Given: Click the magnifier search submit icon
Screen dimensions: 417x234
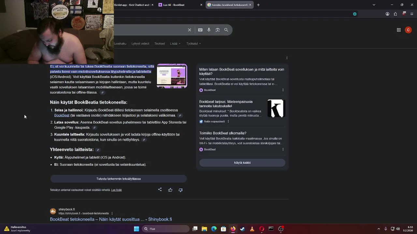Looking at the screenshot, I should [226, 30].
